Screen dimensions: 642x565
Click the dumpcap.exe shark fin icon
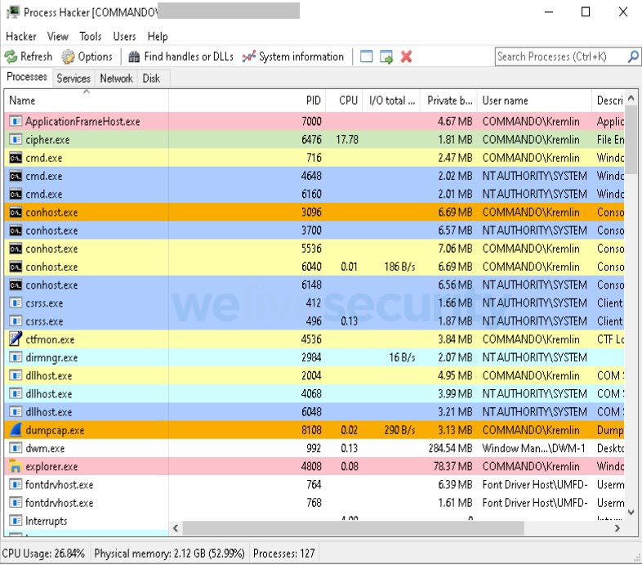pos(16,430)
